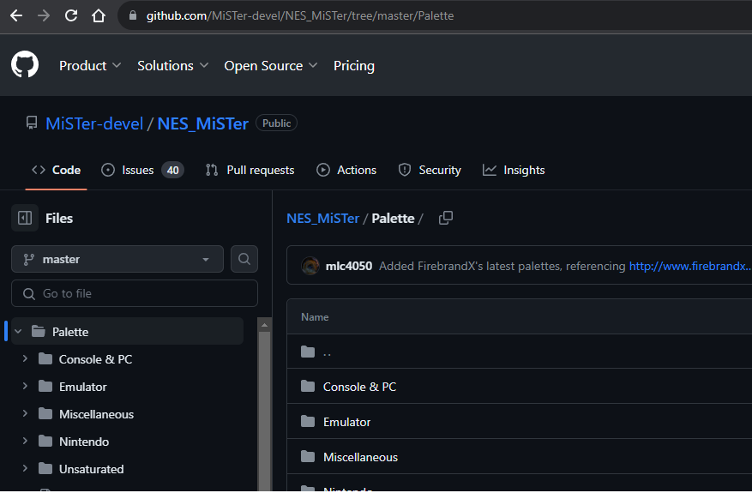Switch to the Security tab
The height and width of the screenshot is (493, 752).
pyautogui.click(x=430, y=171)
